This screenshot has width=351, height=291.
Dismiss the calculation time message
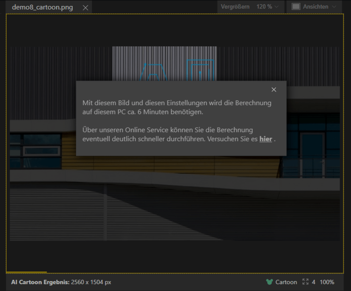pos(273,90)
